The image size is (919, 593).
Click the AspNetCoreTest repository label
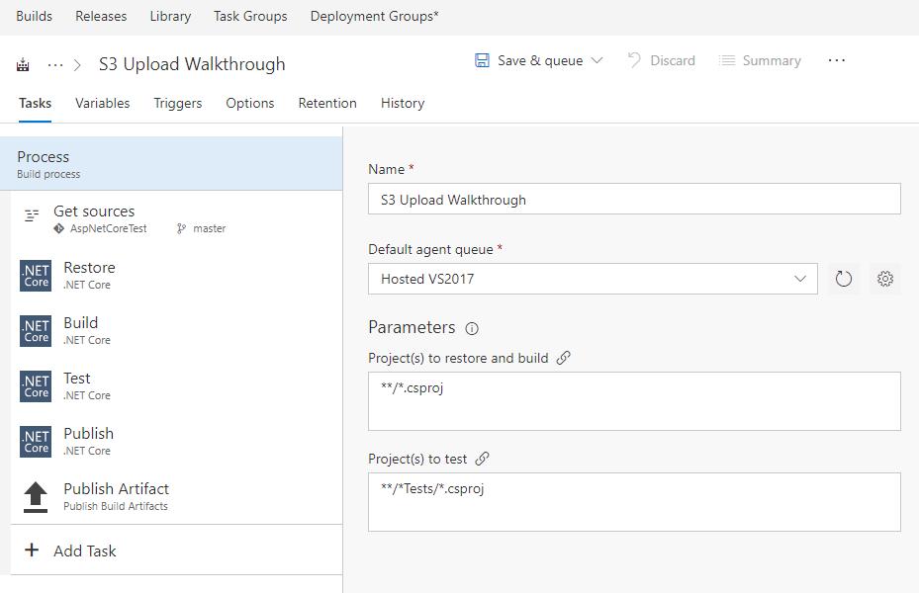tap(109, 228)
